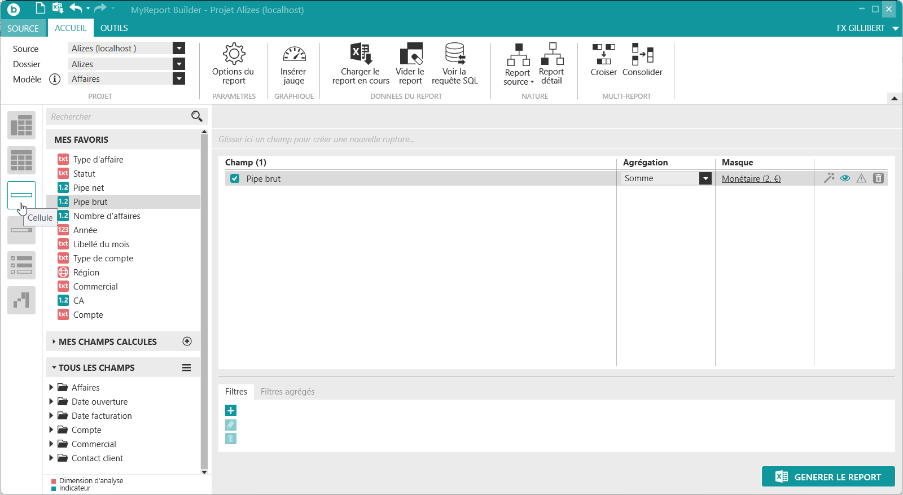The width and height of the screenshot is (903, 495).
Task: Click the Rechercher search field
Action: (119, 117)
